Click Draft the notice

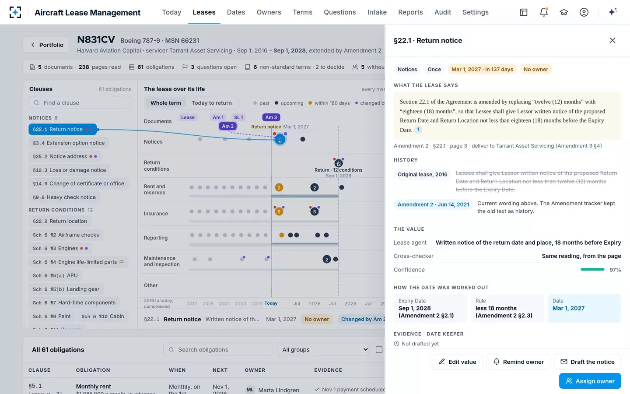coord(588,362)
